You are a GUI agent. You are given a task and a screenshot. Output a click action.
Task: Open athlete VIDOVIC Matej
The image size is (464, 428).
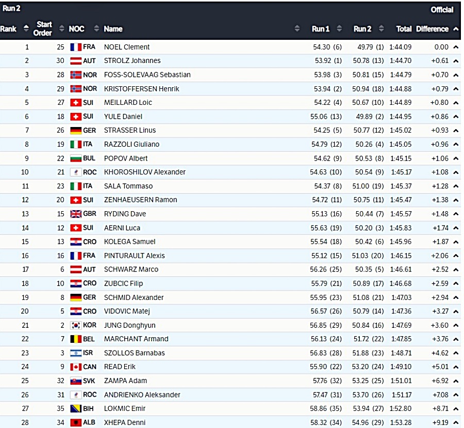click(127, 311)
